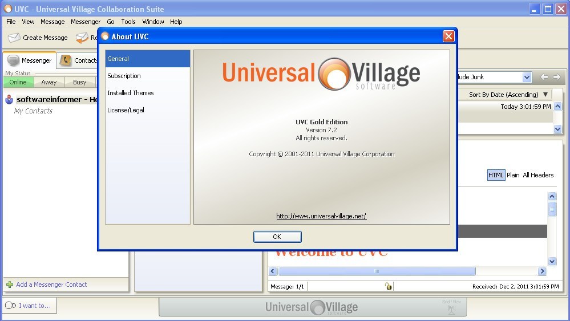Click Add a Messenger Contact link
The height and width of the screenshot is (321, 570).
pos(51,285)
